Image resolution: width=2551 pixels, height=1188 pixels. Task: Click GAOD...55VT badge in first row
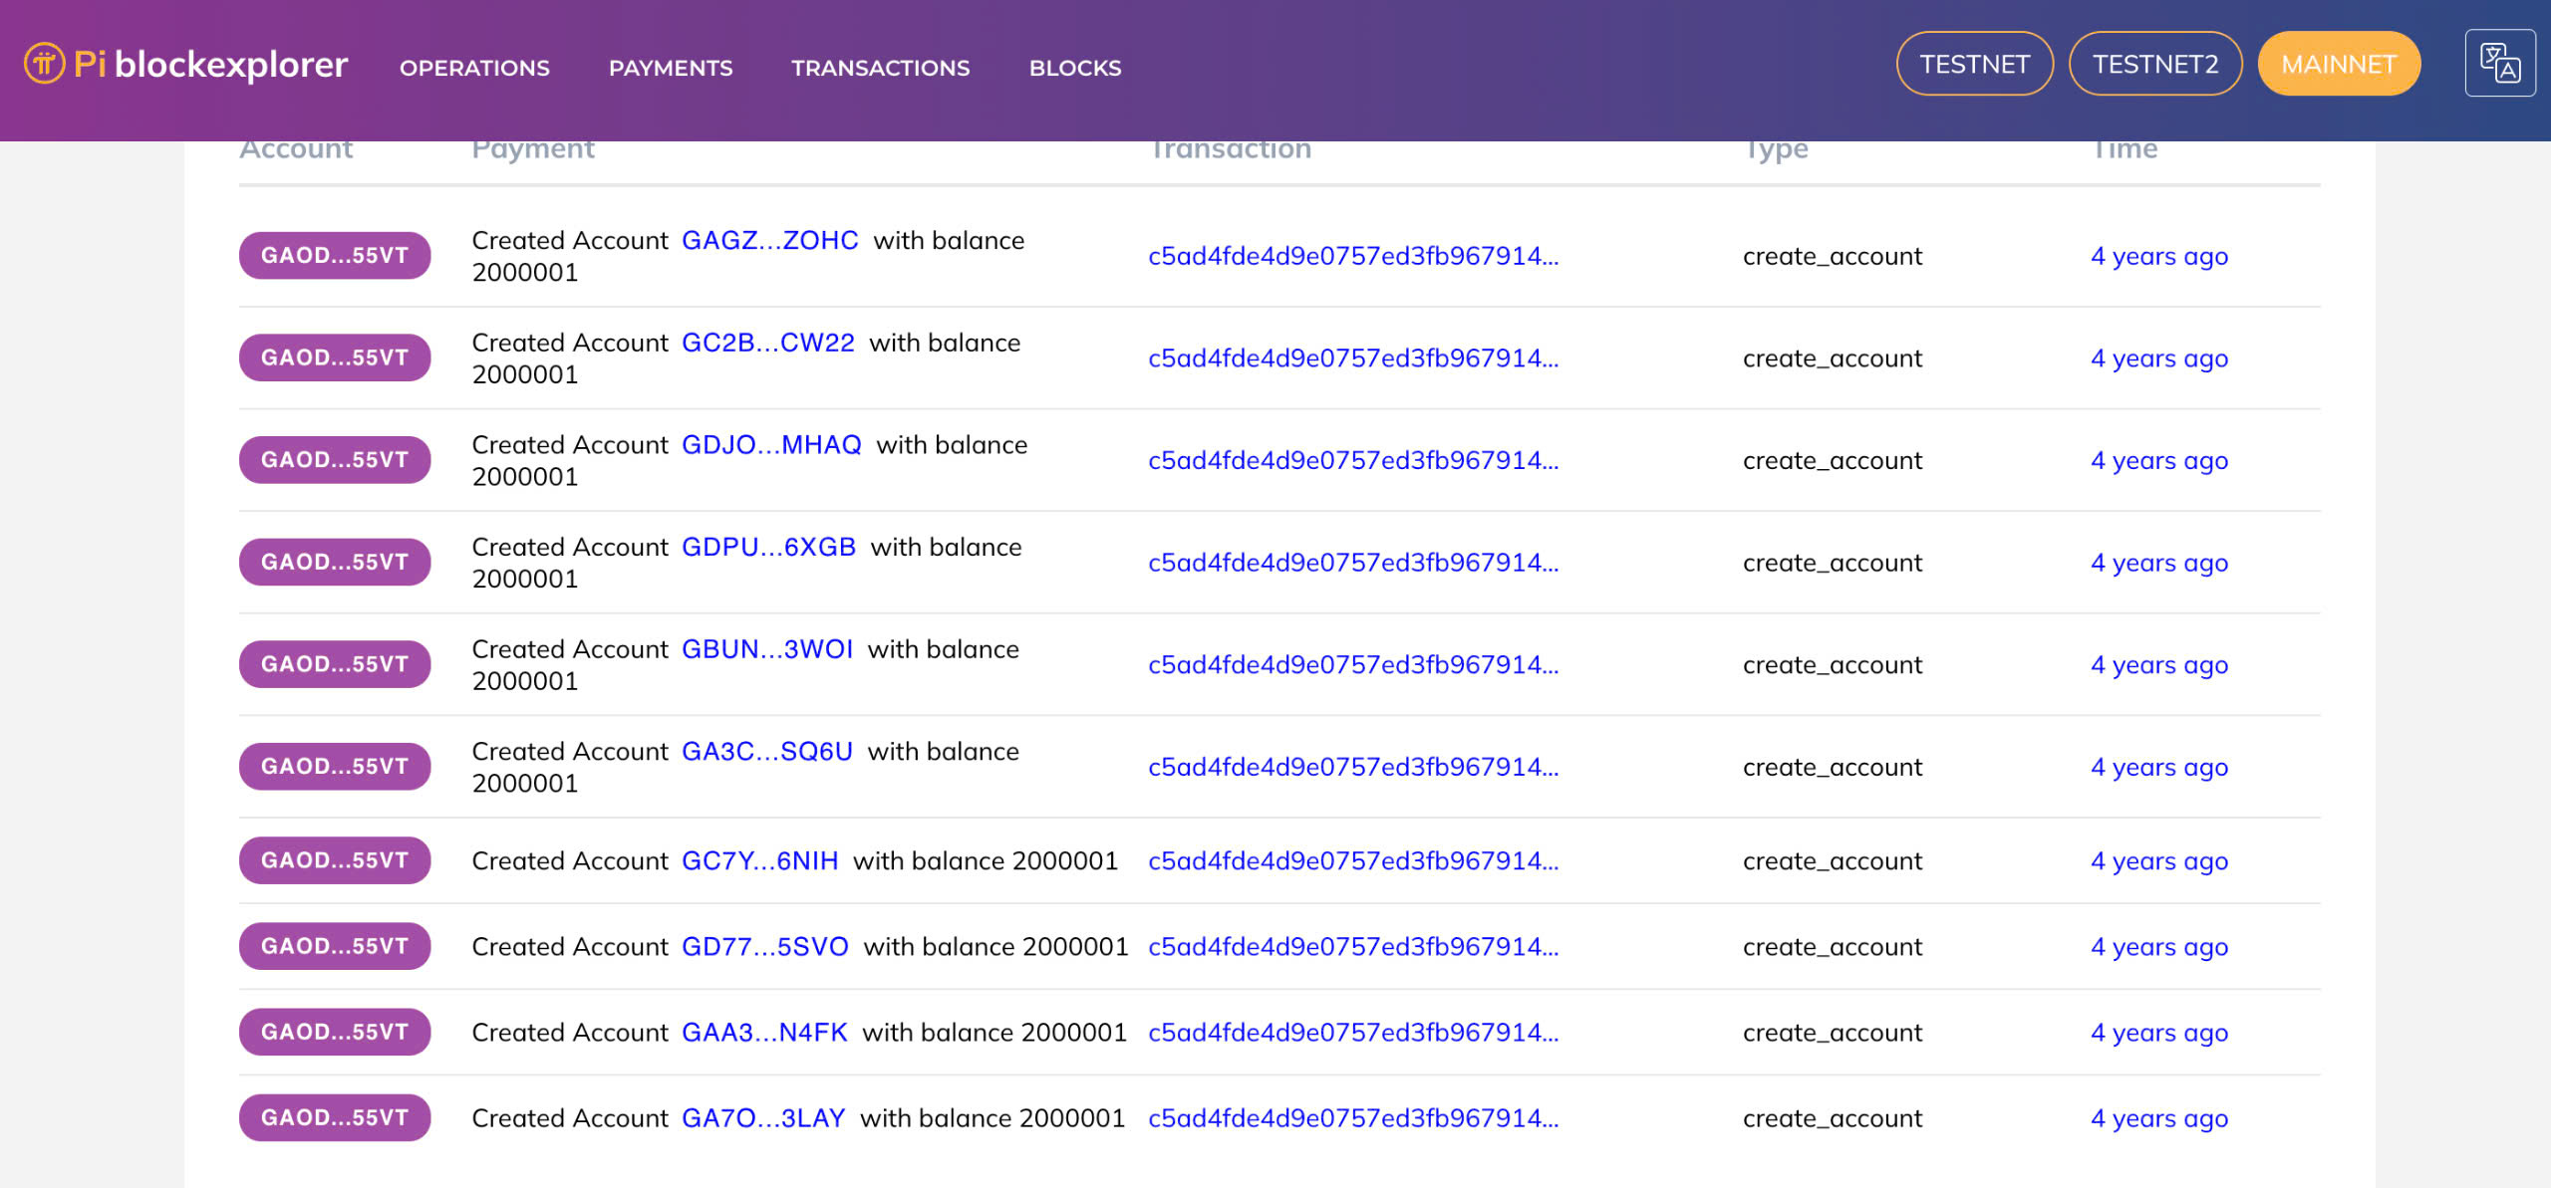[335, 256]
